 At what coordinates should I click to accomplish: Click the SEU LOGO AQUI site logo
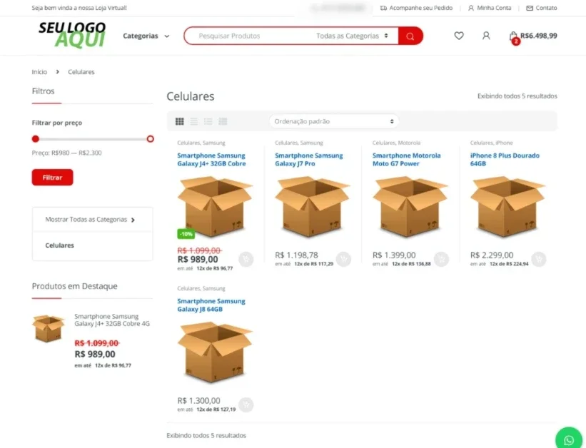[x=73, y=35]
